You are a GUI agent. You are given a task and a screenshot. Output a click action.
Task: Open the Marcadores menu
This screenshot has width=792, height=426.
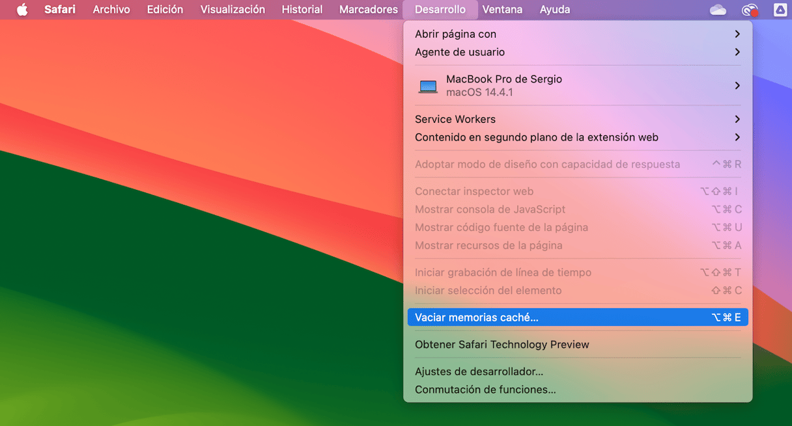(x=369, y=10)
